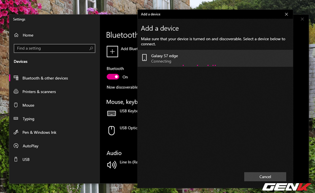Click the pen icon in sidebar
Viewport: 315px width, 193px height.
coord(16,132)
